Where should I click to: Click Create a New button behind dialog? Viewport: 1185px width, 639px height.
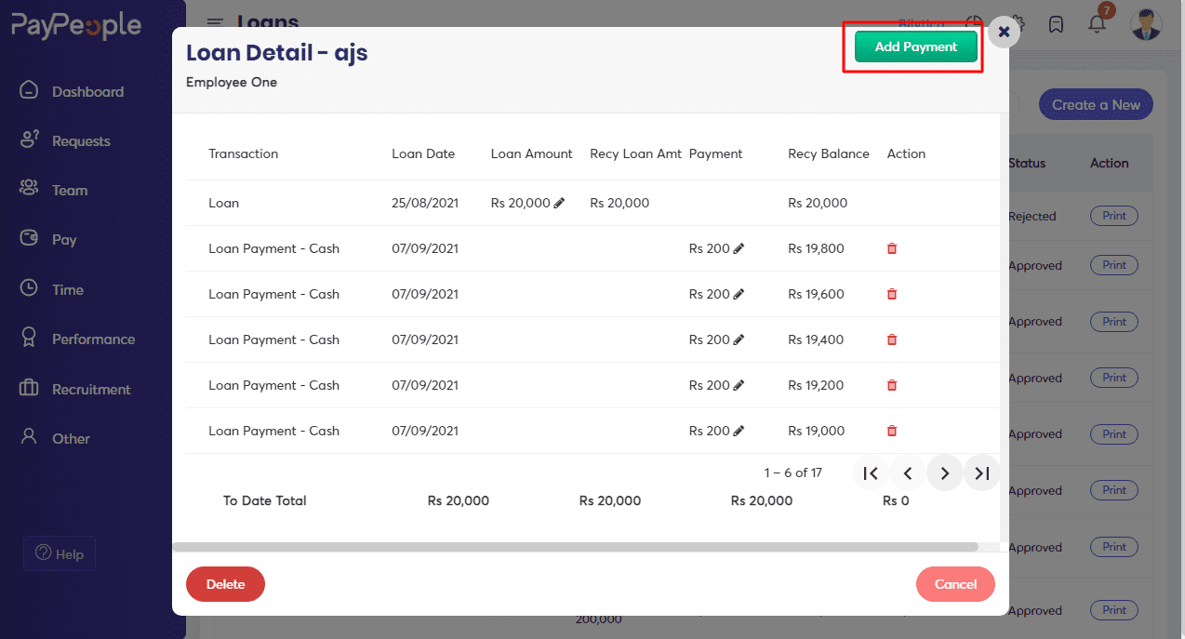[x=1096, y=105]
